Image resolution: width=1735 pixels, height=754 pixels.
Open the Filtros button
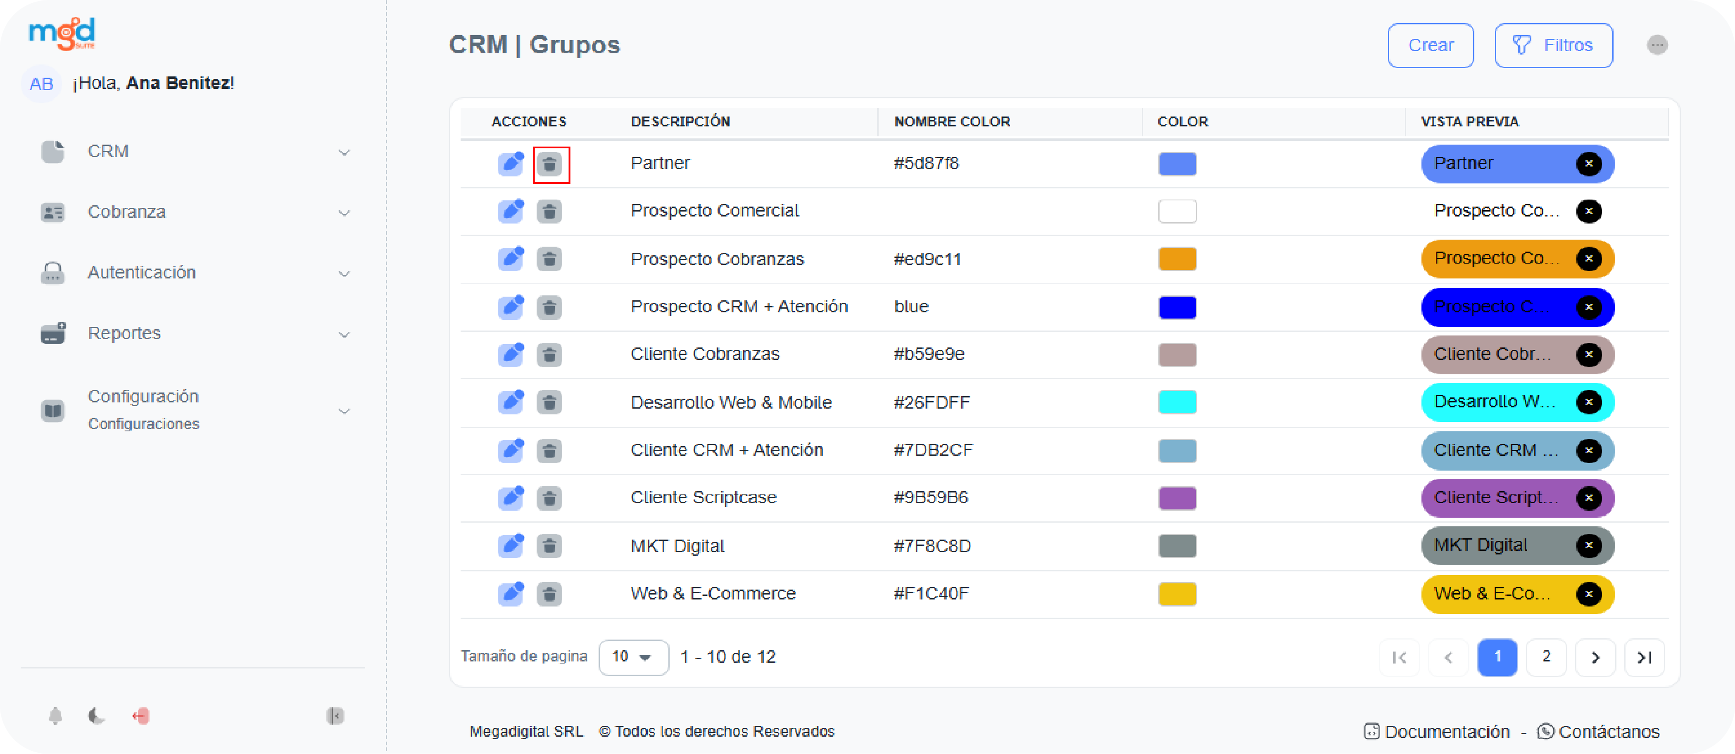1554,45
